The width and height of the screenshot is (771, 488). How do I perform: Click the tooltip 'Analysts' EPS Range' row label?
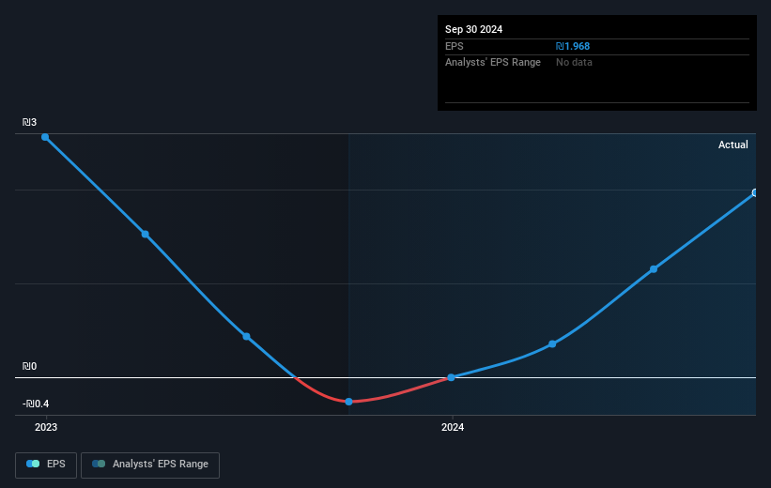click(493, 63)
